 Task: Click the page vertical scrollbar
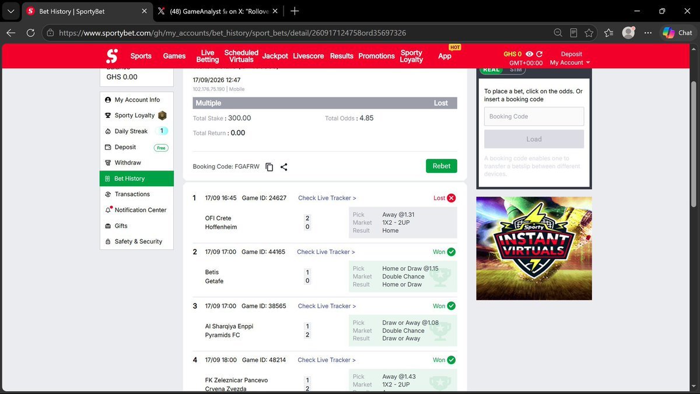point(694,143)
